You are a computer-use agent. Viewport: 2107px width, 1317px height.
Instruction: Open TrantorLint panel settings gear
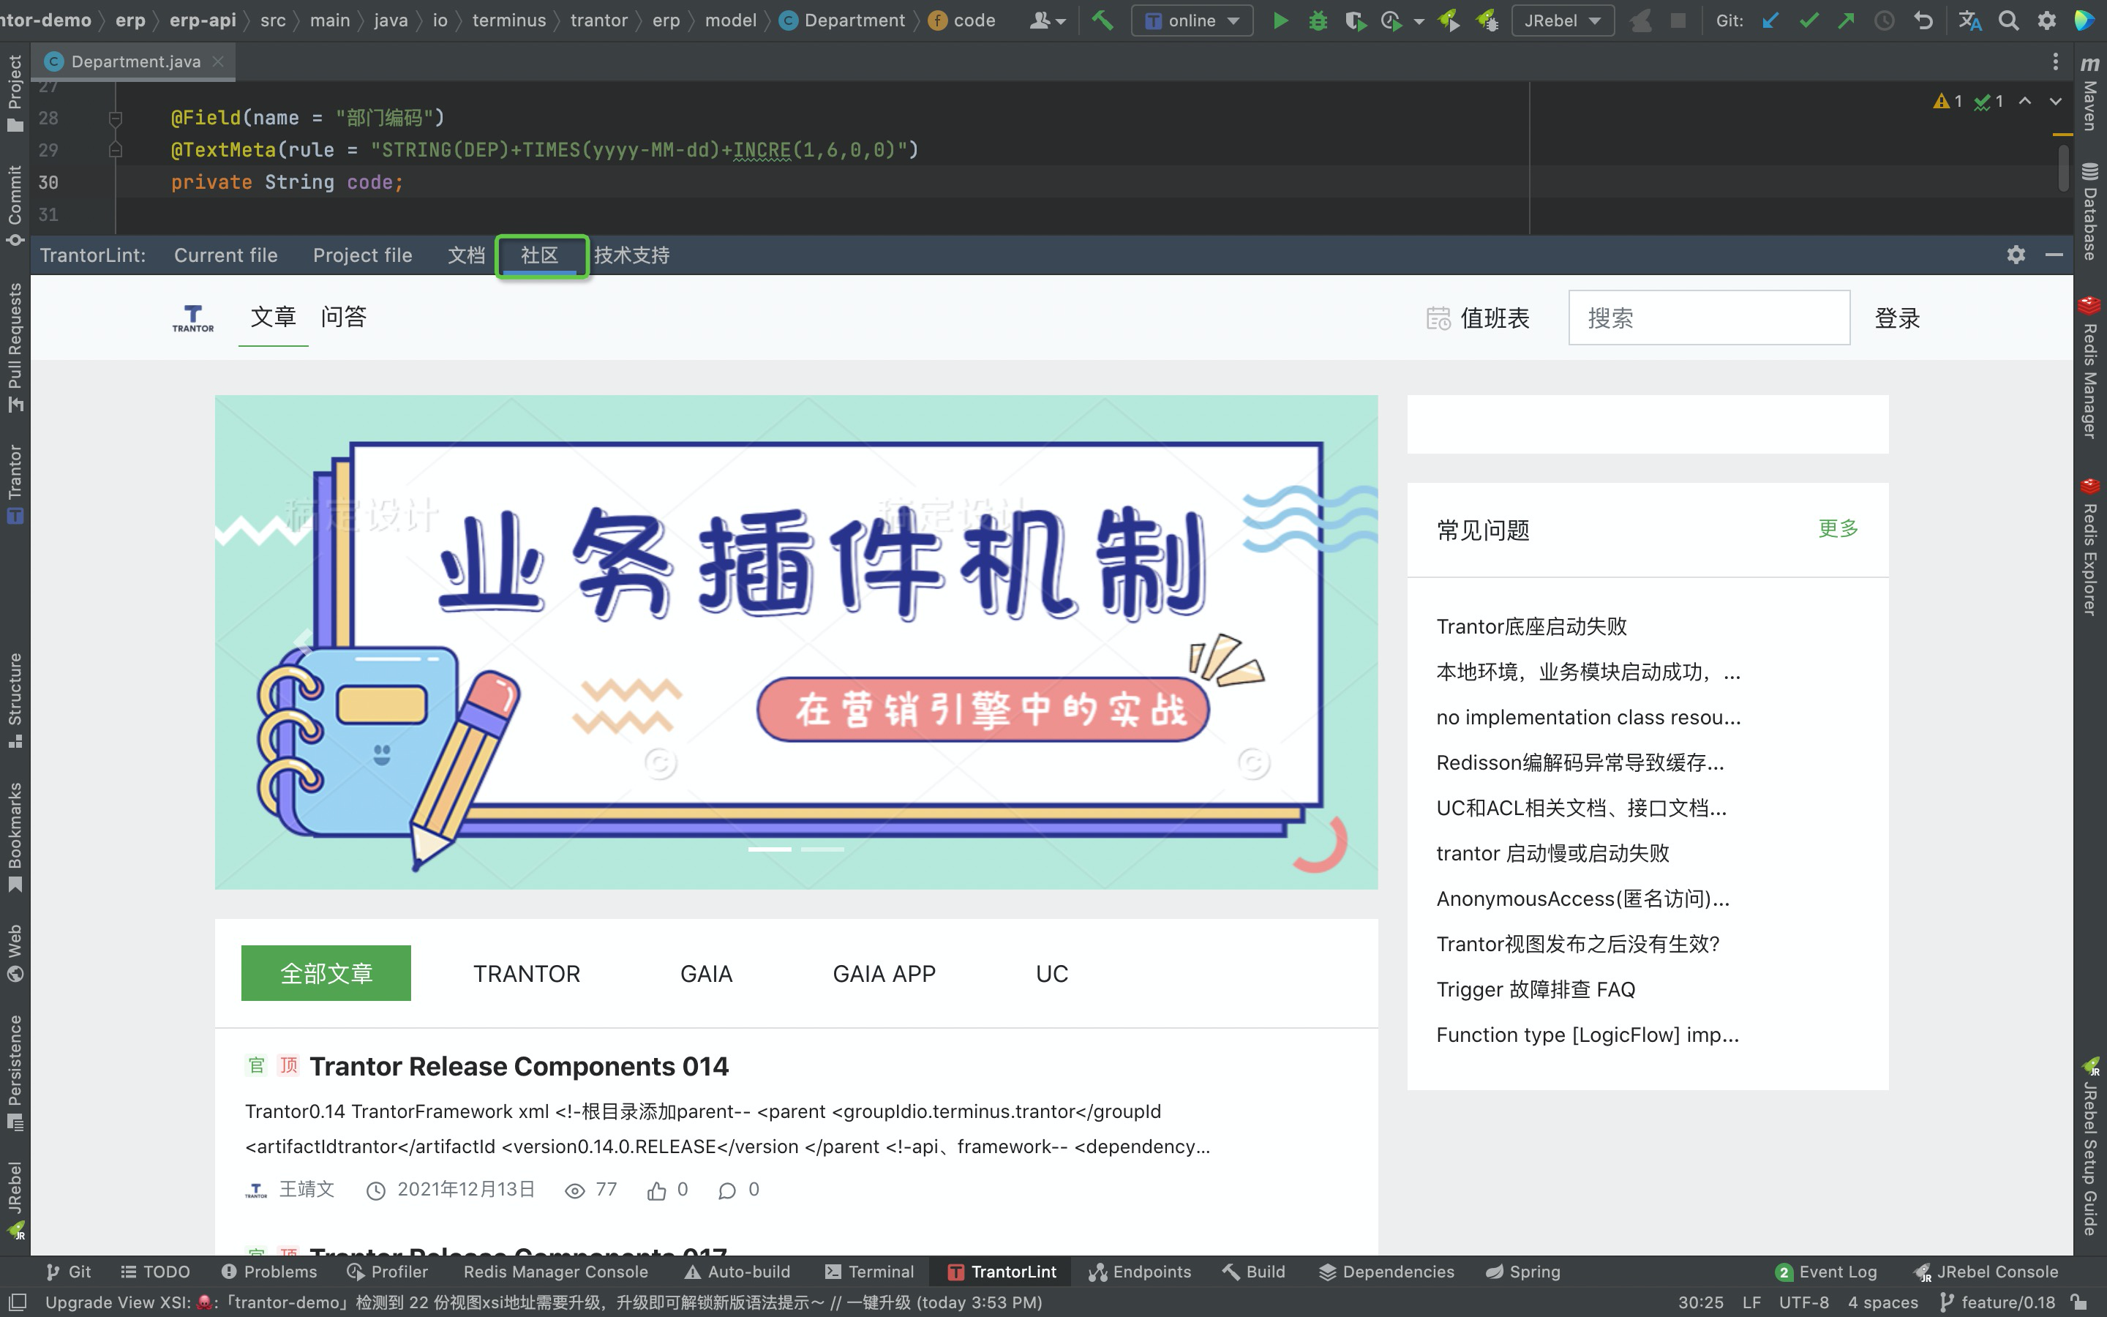click(2016, 255)
